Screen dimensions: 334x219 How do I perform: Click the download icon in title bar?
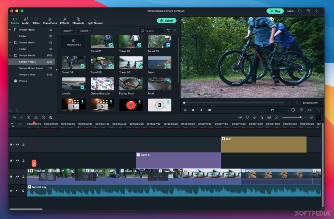click(316, 11)
